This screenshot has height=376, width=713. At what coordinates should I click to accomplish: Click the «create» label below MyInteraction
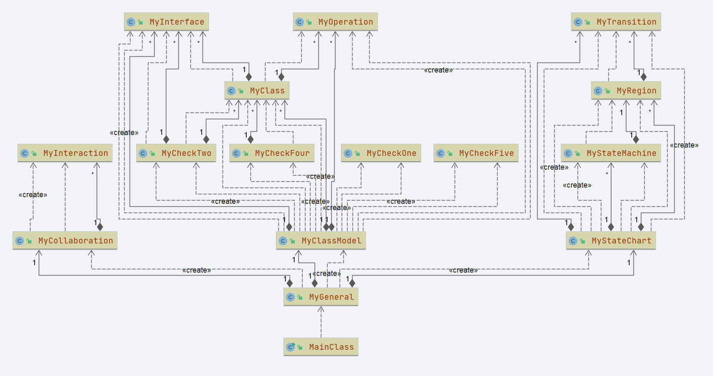pos(33,195)
